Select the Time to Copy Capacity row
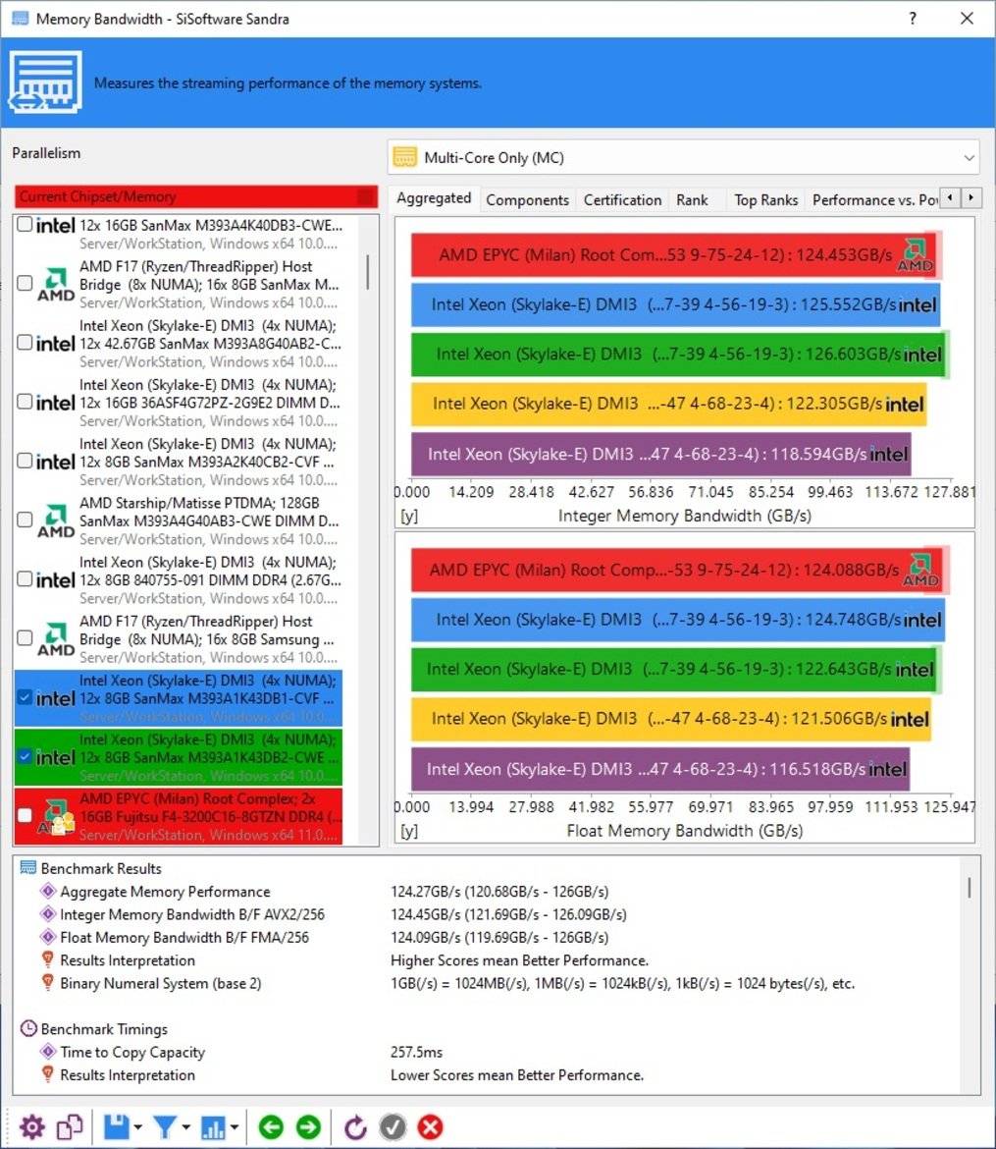The height and width of the screenshot is (1149, 996). tap(487, 1052)
